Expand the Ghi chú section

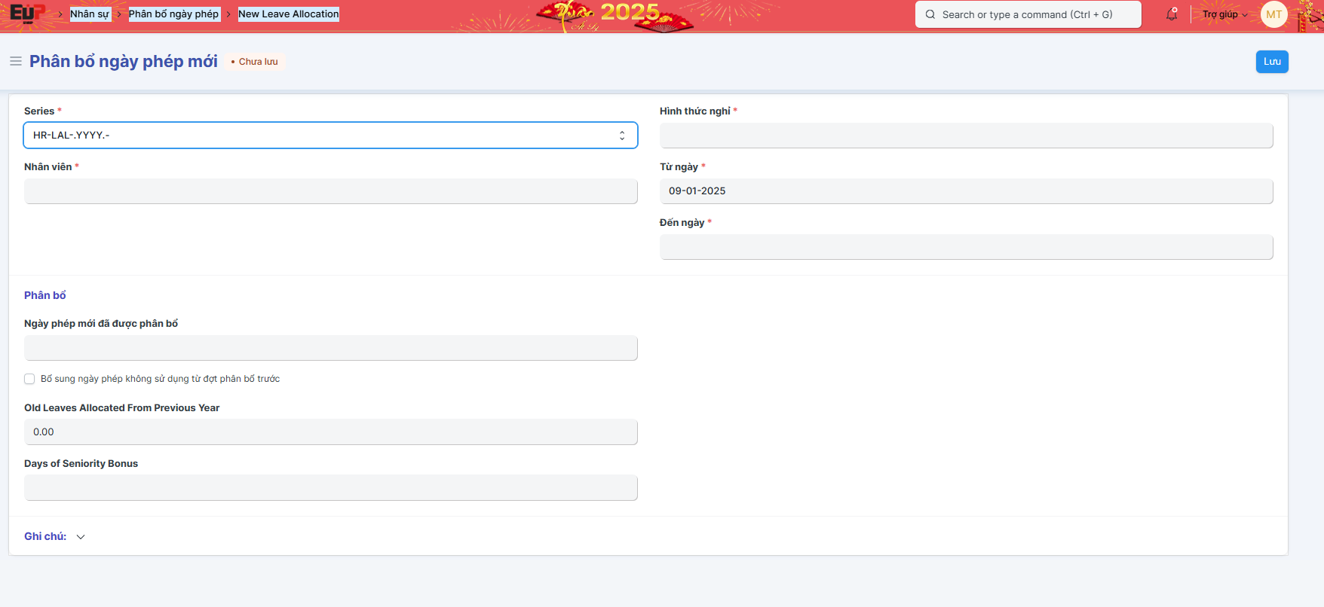pyautogui.click(x=55, y=536)
